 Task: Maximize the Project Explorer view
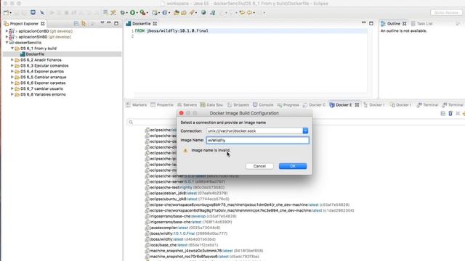tap(116, 23)
